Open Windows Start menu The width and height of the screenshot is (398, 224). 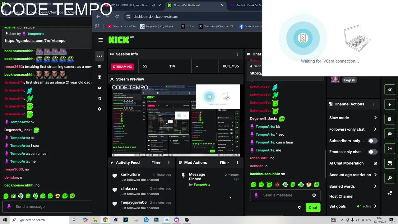pyautogui.click(x=5, y=220)
